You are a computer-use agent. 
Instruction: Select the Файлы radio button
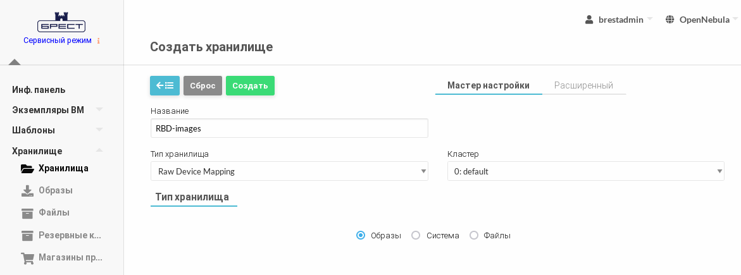click(x=474, y=235)
